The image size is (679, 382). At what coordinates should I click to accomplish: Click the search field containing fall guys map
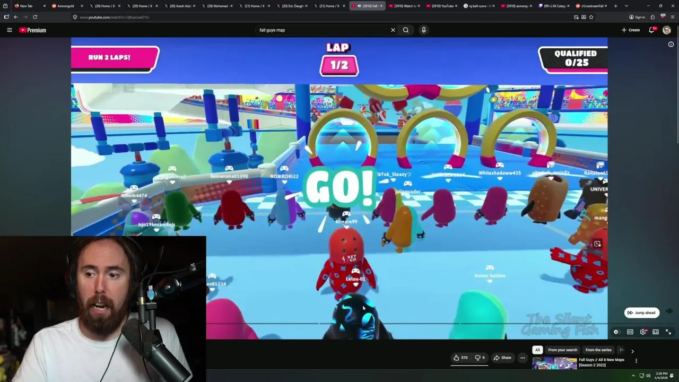pyautogui.click(x=321, y=30)
